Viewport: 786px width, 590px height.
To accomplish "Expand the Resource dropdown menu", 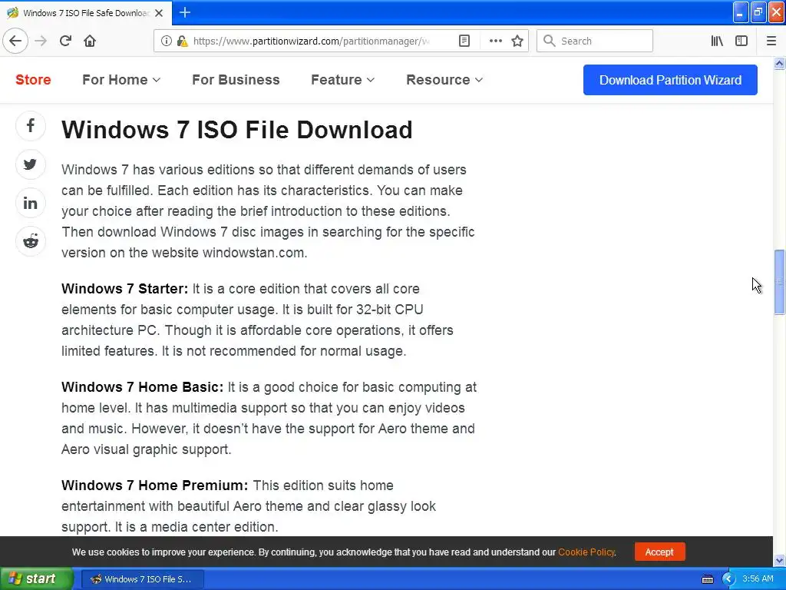I will pos(444,80).
